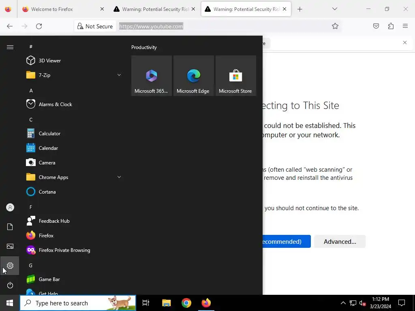
Task: Expand the 7-Zip folder chevron
Action: pos(119,75)
